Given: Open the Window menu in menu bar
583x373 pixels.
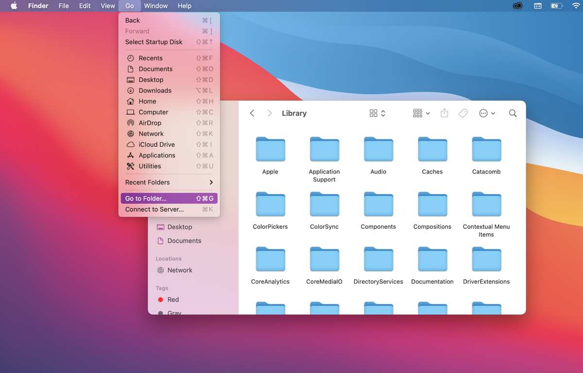Looking at the screenshot, I should [x=155, y=6].
